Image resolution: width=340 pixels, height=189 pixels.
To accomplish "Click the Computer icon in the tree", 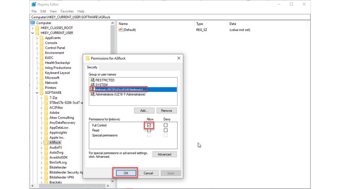I will (33, 23).
